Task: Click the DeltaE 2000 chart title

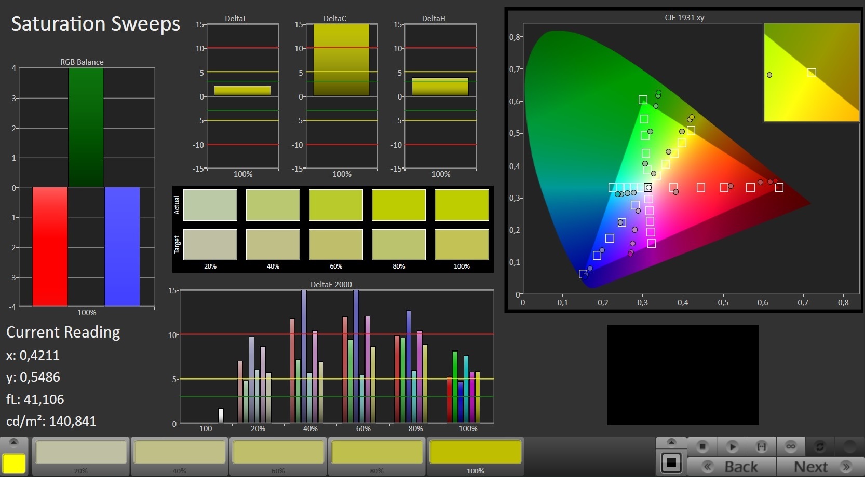Action: pyautogui.click(x=331, y=284)
